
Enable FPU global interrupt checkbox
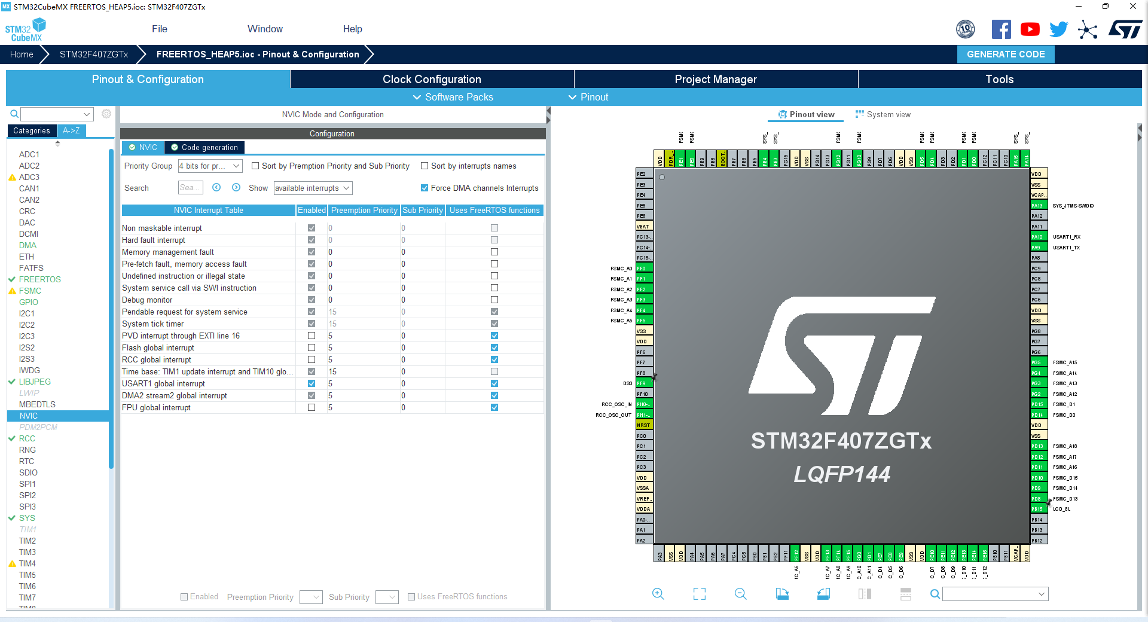[312, 407]
